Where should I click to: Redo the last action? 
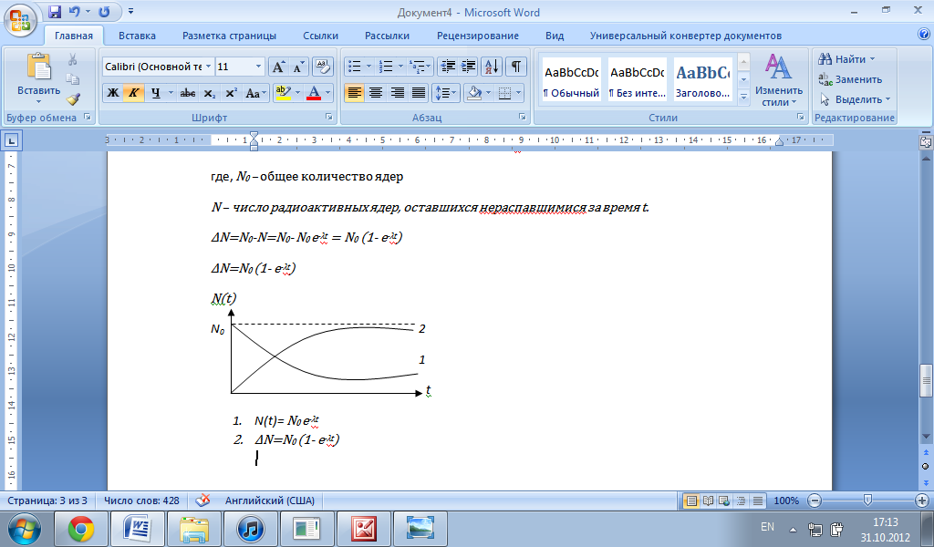point(104,11)
